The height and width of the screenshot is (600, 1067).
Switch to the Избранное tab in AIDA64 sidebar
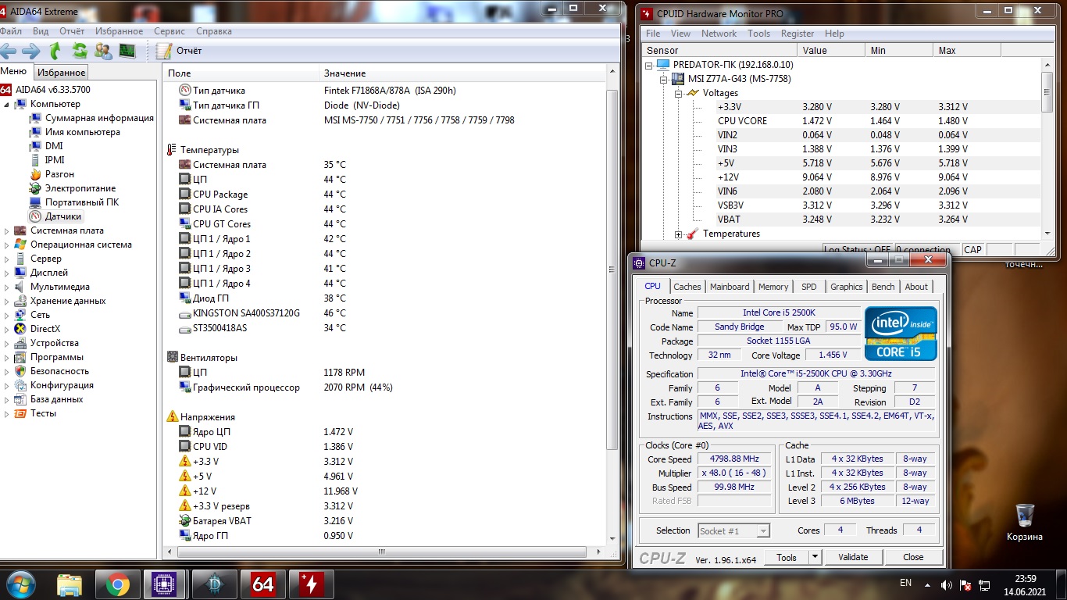62,72
